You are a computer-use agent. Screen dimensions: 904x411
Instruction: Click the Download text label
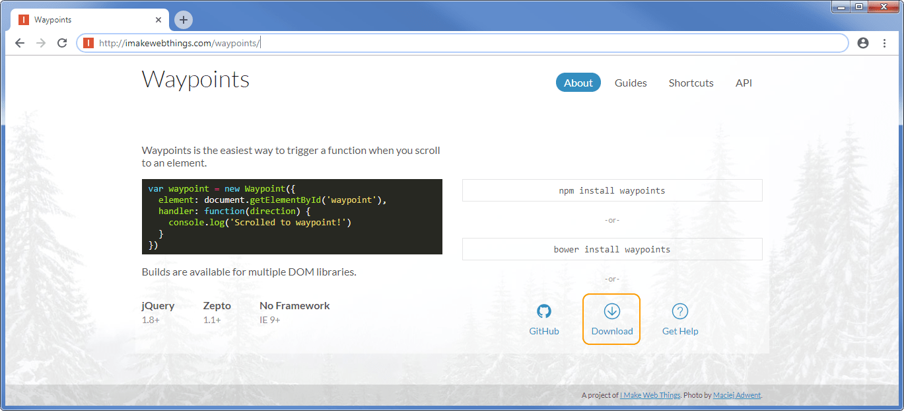click(x=612, y=331)
